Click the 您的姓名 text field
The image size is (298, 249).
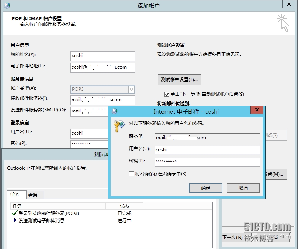pyautogui.click(x=103, y=56)
